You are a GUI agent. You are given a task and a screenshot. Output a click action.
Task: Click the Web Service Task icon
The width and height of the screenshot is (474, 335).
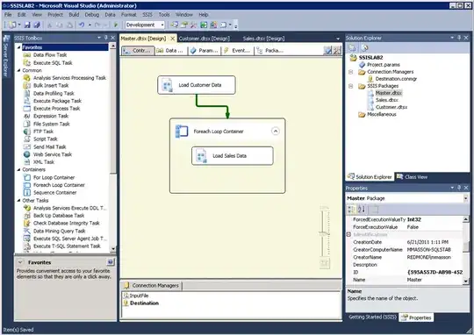coord(27,154)
